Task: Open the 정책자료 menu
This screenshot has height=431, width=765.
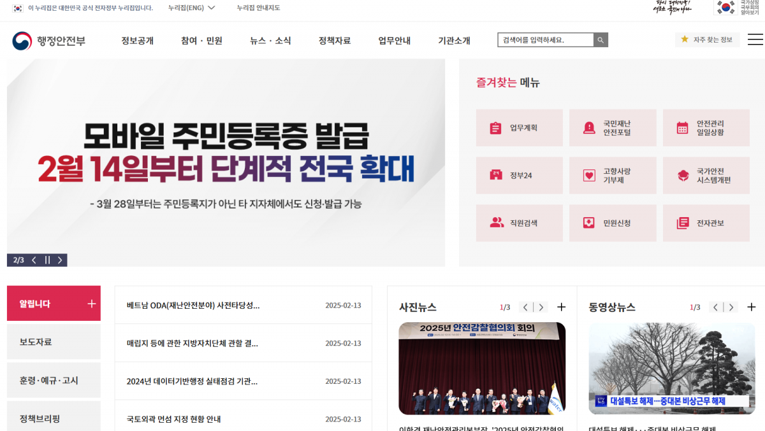Action: pyautogui.click(x=335, y=41)
